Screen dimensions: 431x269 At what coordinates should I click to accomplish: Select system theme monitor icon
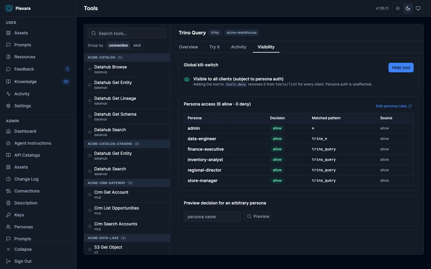(418, 8)
